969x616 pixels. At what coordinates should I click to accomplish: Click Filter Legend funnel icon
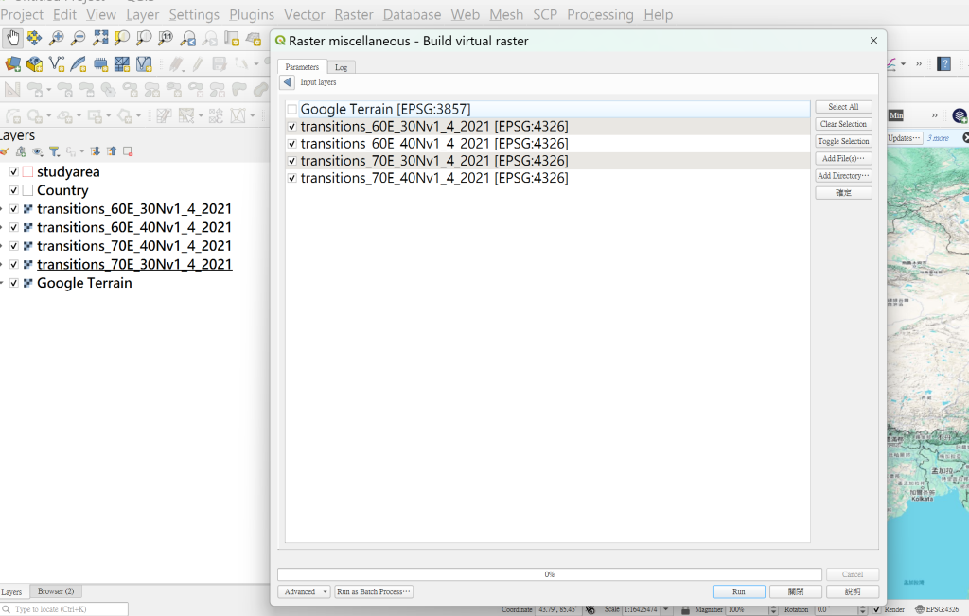54,151
